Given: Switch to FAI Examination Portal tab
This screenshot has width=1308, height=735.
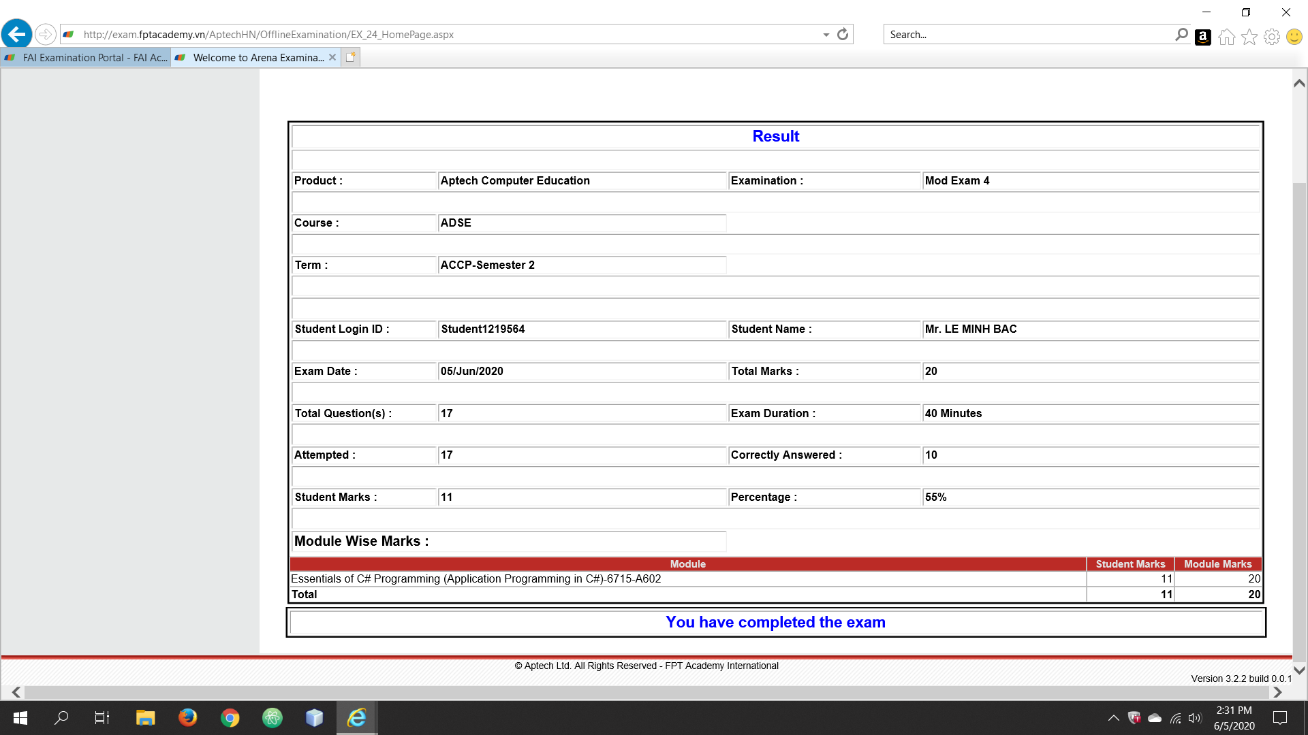Looking at the screenshot, I should [86, 58].
